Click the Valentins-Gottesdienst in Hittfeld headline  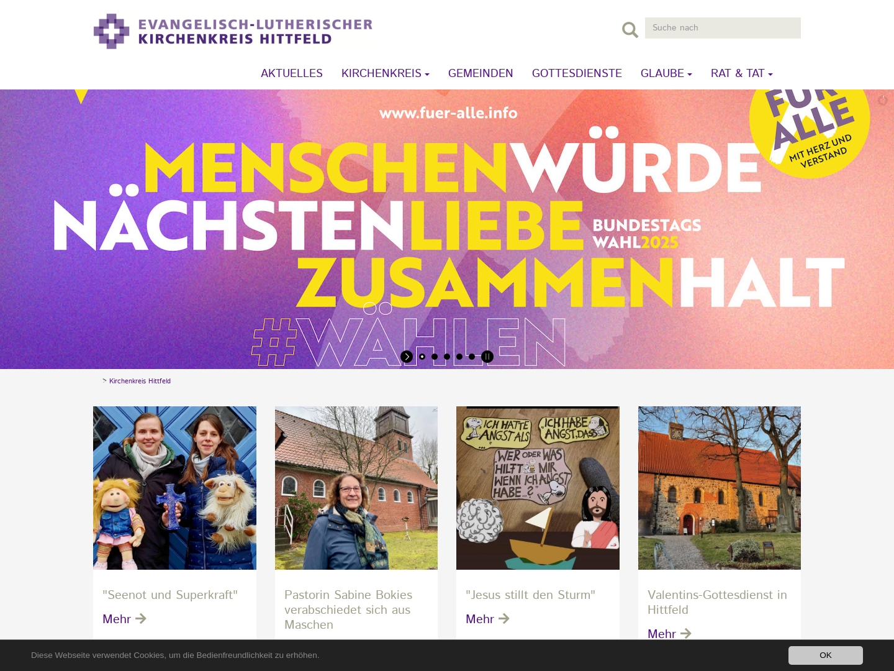point(717,602)
